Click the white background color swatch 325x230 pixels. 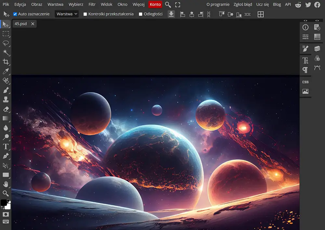pos(8,207)
